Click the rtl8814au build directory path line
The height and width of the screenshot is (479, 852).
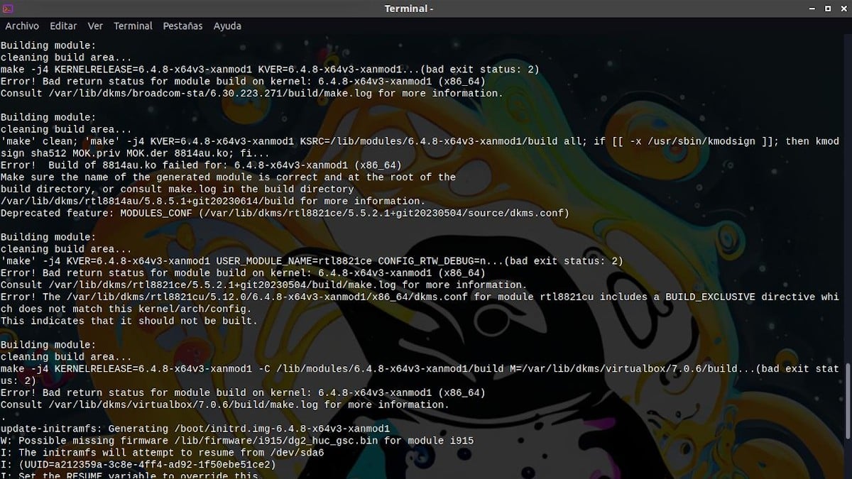pyautogui.click(x=212, y=201)
